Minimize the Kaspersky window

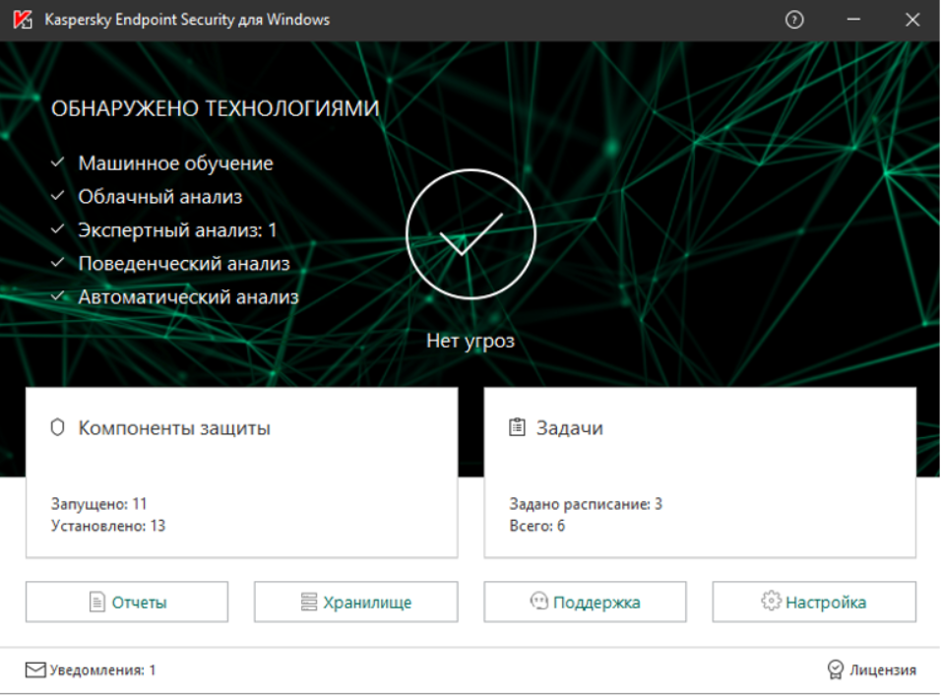coord(853,20)
